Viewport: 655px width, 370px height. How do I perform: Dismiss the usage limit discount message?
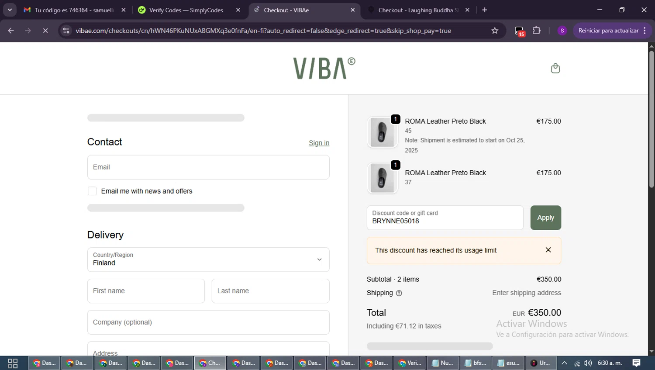click(x=548, y=250)
